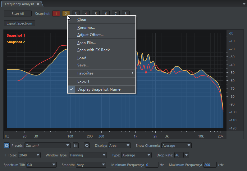Choose Export from the context menu
The width and height of the screenshot is (247, 171).
click(x=102, y=81)
